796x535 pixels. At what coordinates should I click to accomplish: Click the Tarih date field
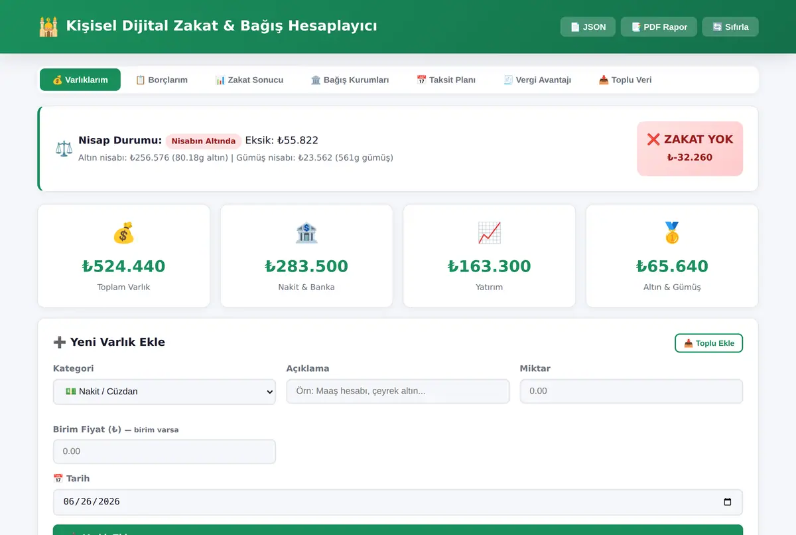(x=398, y=502)
